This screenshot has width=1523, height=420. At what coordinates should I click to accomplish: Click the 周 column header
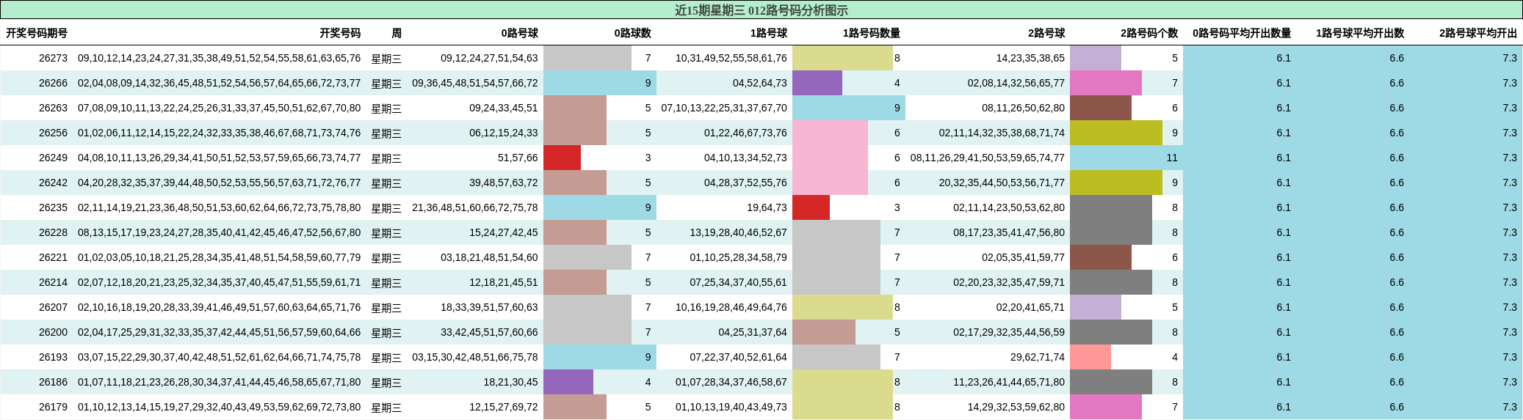(x=397, y=33)
